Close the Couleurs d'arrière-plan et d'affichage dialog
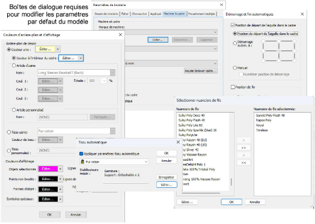This screenshot has height=224, width=315. [120, 34]
